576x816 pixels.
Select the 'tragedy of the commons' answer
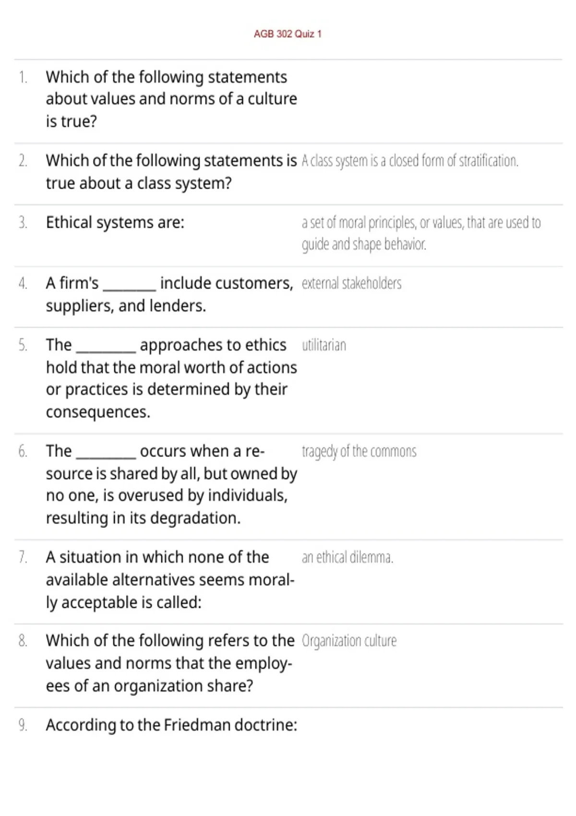click(359, 451)
